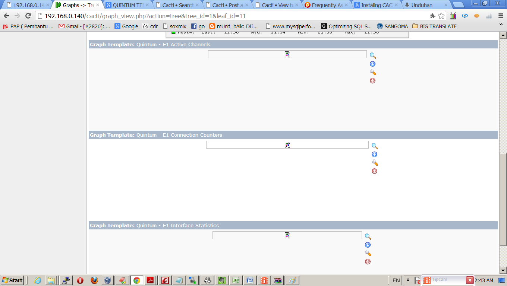Open wrench properties icon for E1 Connection Counters
Screen dimensions: 507x286
(375, 163)
